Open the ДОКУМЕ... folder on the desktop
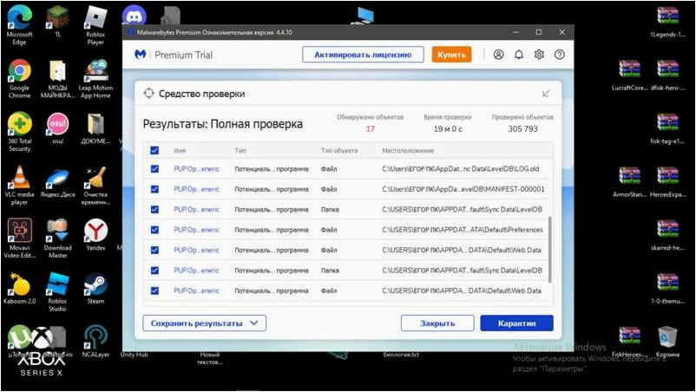 click(x=95, y=128)
